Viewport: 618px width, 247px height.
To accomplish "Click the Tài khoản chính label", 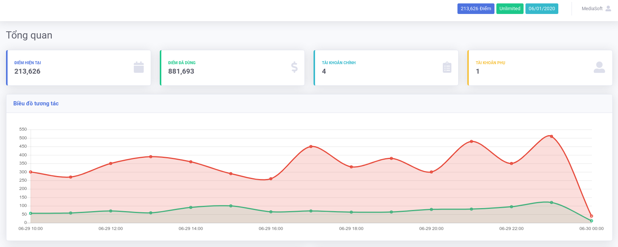I will point(338,63).
